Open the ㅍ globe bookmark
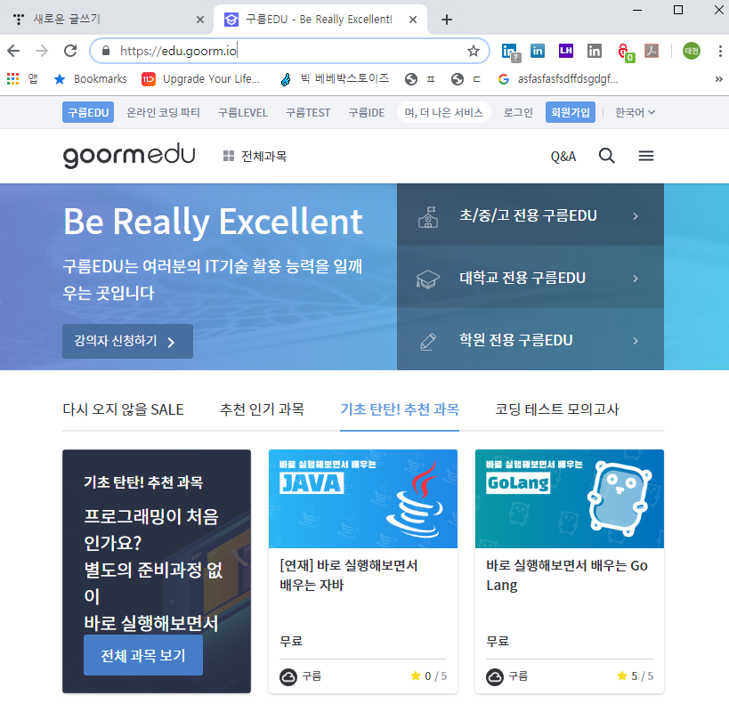 tap(420, 79)
